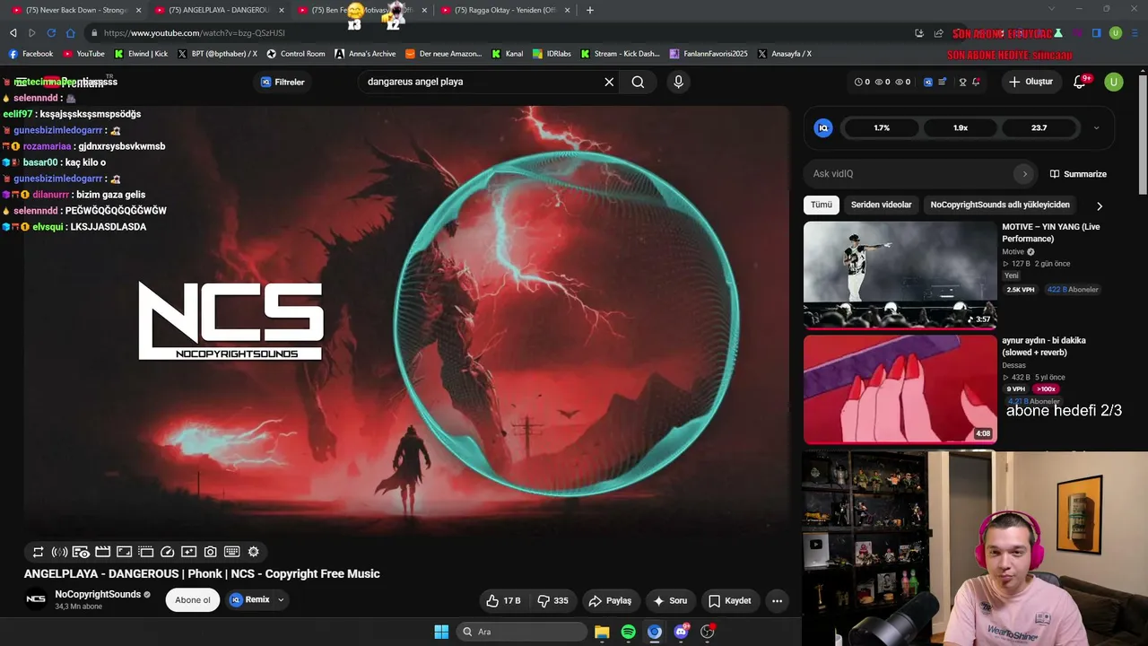Click the Abone ol subscribe button
Image resolution: width=1148 pixels, height=646 pixels.
pyautogui.click(x=193, y=600)
